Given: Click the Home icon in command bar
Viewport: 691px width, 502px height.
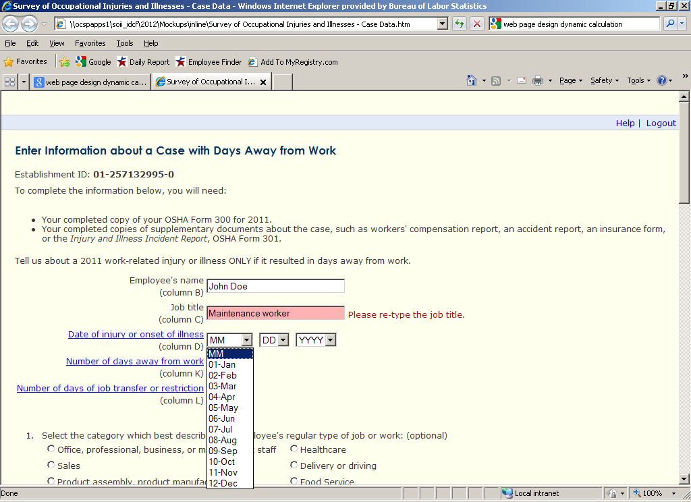Looking at the screenshot, I should pos(472,80).
